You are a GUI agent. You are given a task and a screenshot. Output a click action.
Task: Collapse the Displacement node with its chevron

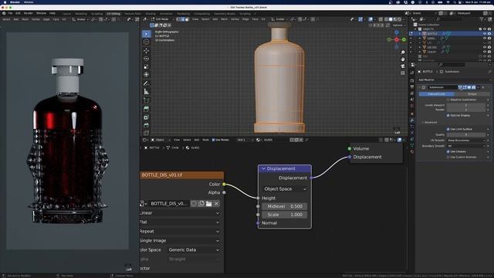point(264,168)
